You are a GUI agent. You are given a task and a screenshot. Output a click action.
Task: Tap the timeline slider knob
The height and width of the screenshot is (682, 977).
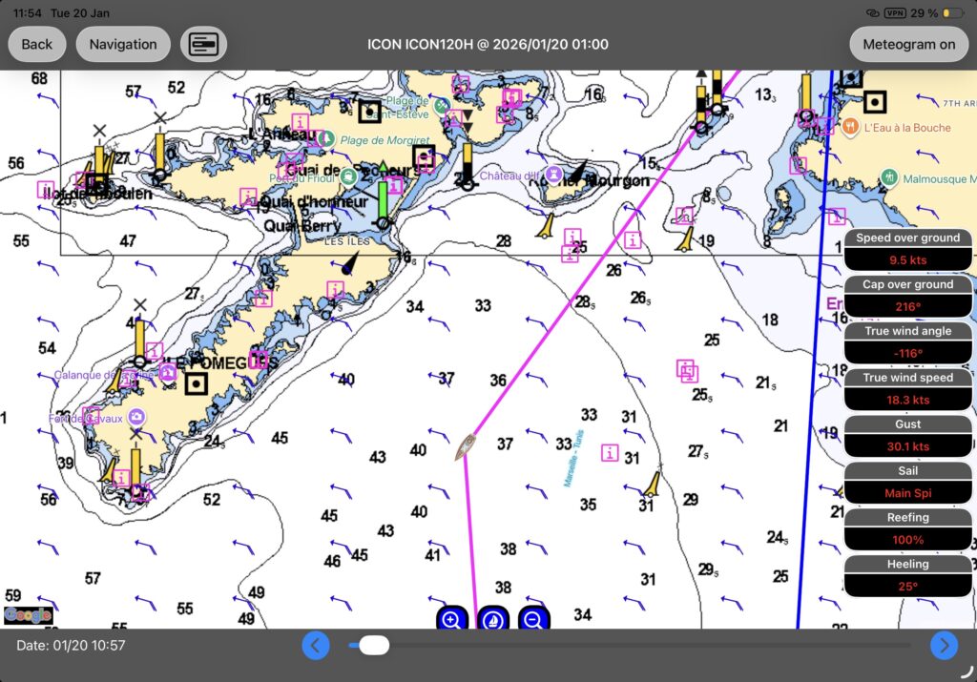coord(373,645)
